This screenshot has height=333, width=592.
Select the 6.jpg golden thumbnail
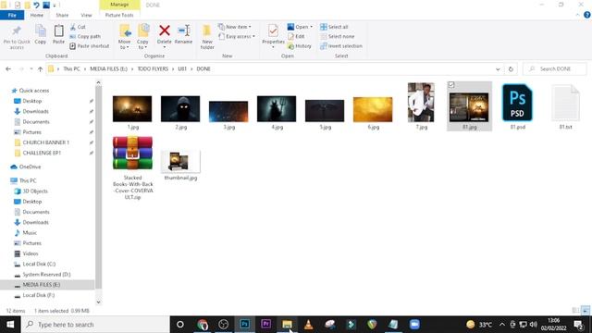click(x=373, y=109)
